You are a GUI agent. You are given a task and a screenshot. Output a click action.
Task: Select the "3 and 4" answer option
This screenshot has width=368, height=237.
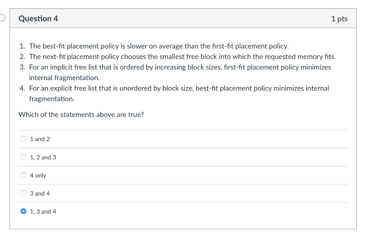click(23, 193)
